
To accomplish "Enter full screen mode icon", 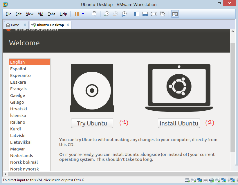I will 154,14.
